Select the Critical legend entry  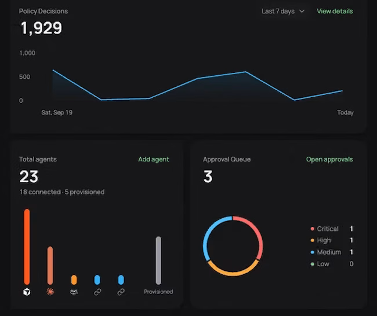pyautogui.click(x=332, y=229)
